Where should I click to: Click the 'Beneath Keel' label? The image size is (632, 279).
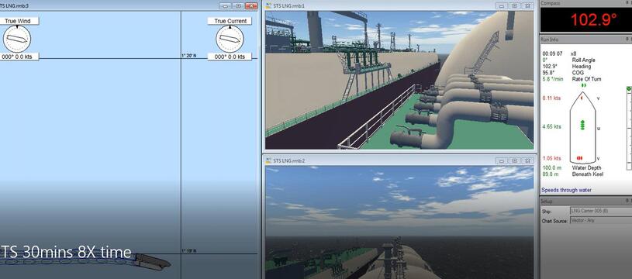click(x=588, y=174)
